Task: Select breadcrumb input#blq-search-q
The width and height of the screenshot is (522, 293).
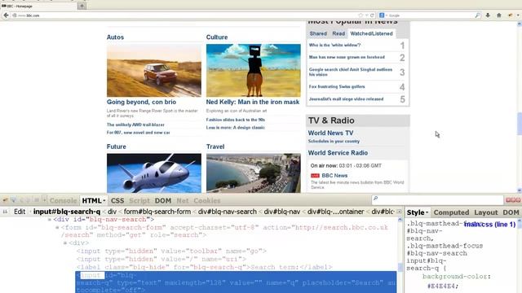Action: pos(67,212)
